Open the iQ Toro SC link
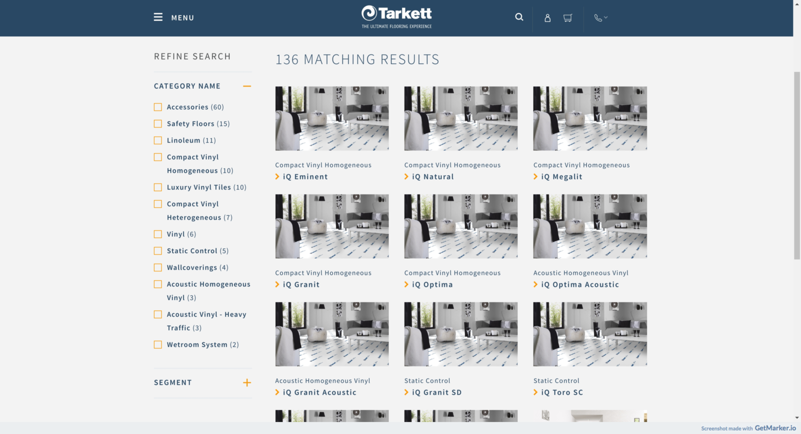Image resolution: width=801 pixels, height=434 pixels. click(x=562, y=392)
